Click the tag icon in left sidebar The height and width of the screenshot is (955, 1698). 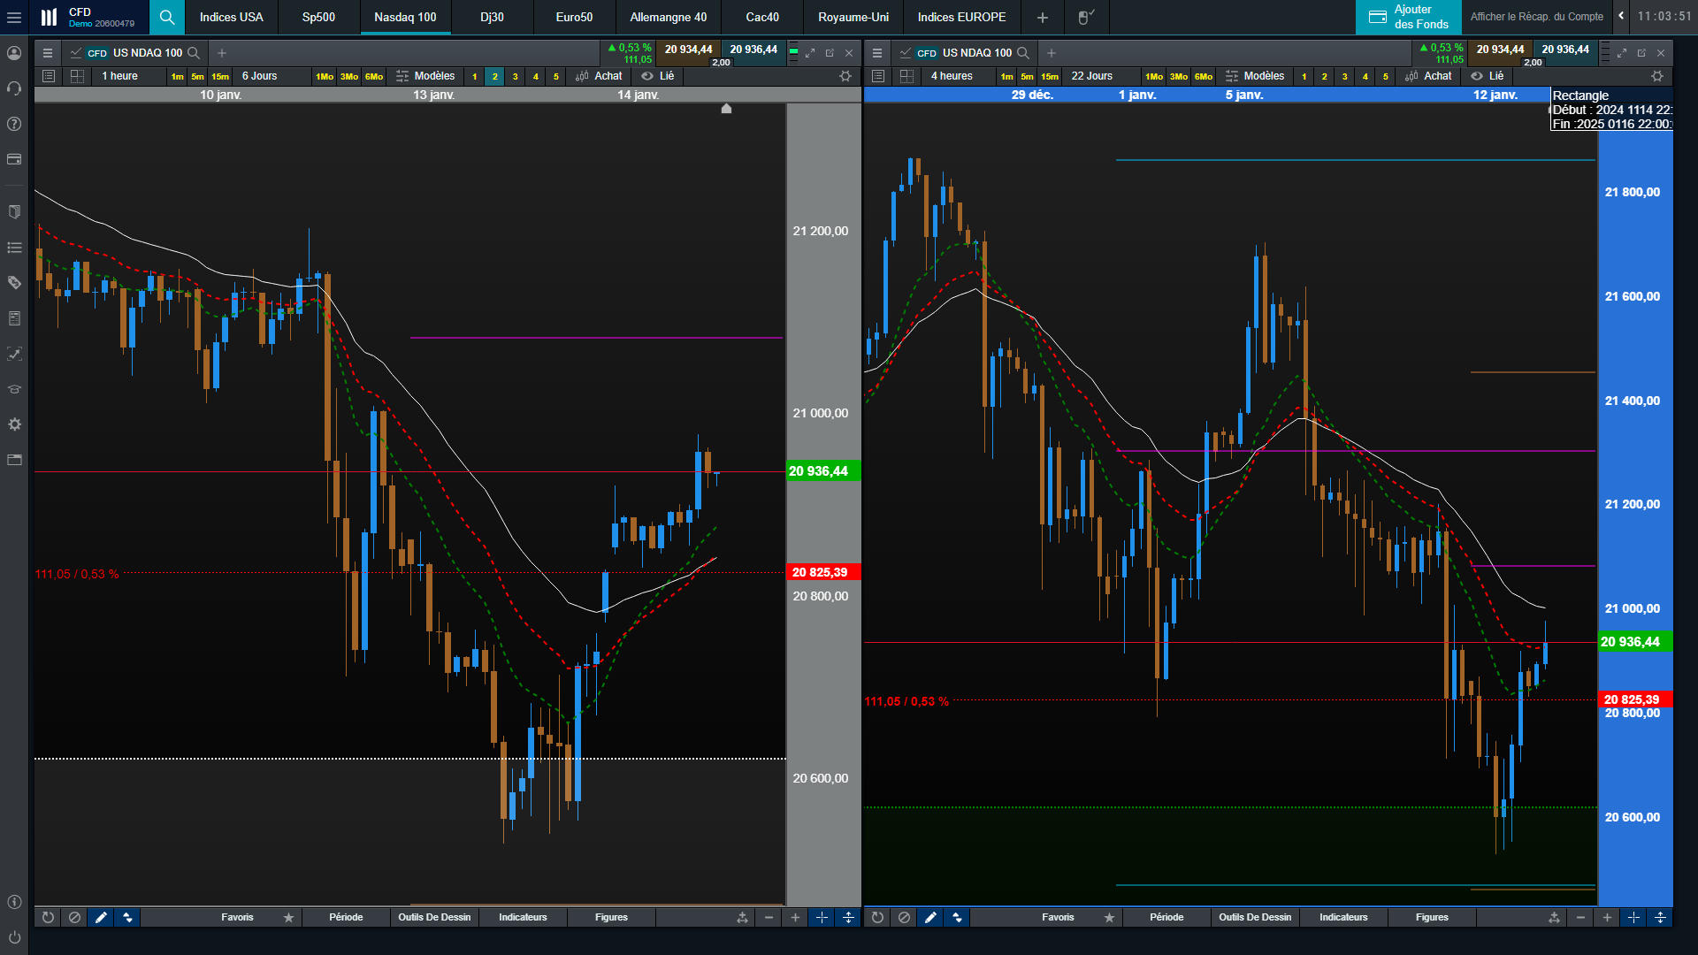point(14,283)
